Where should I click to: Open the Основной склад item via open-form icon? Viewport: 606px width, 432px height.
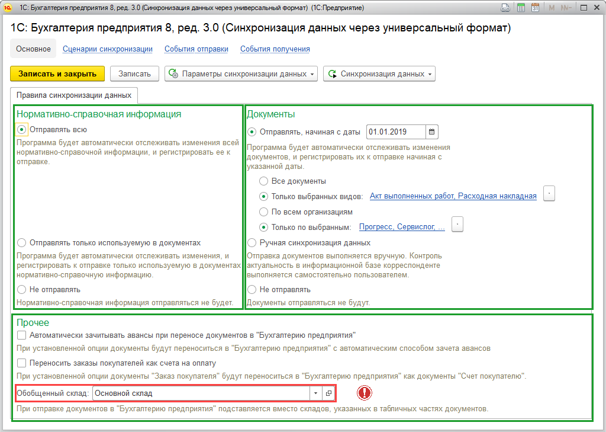tap(329, 393)
